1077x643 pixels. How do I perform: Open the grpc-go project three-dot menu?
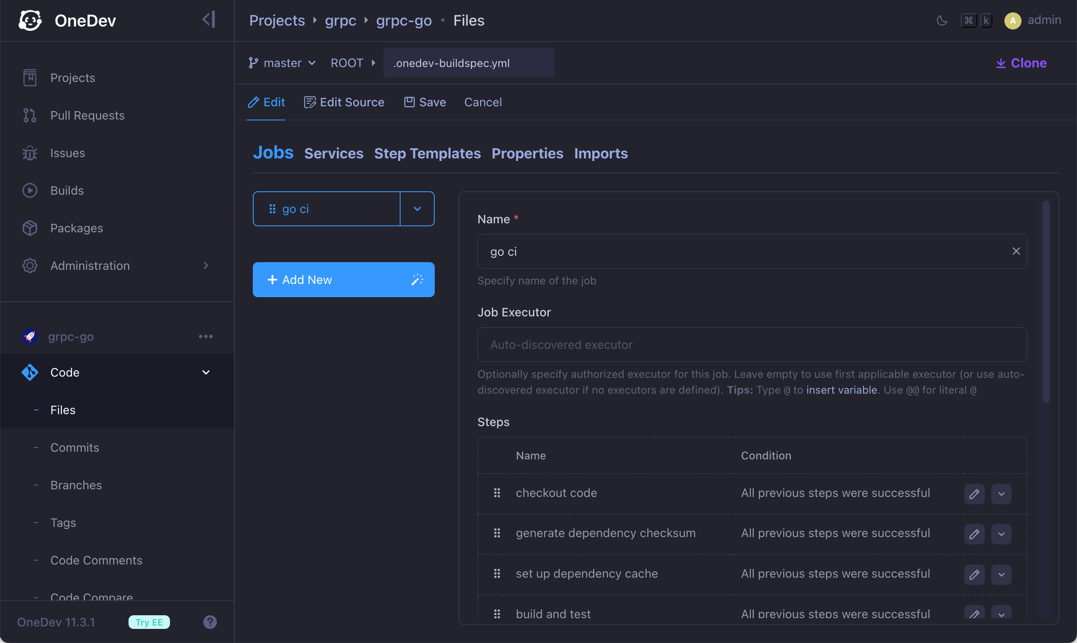205,337
